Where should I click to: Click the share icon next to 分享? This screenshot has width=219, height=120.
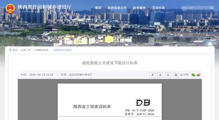click(x=181, y=75)
